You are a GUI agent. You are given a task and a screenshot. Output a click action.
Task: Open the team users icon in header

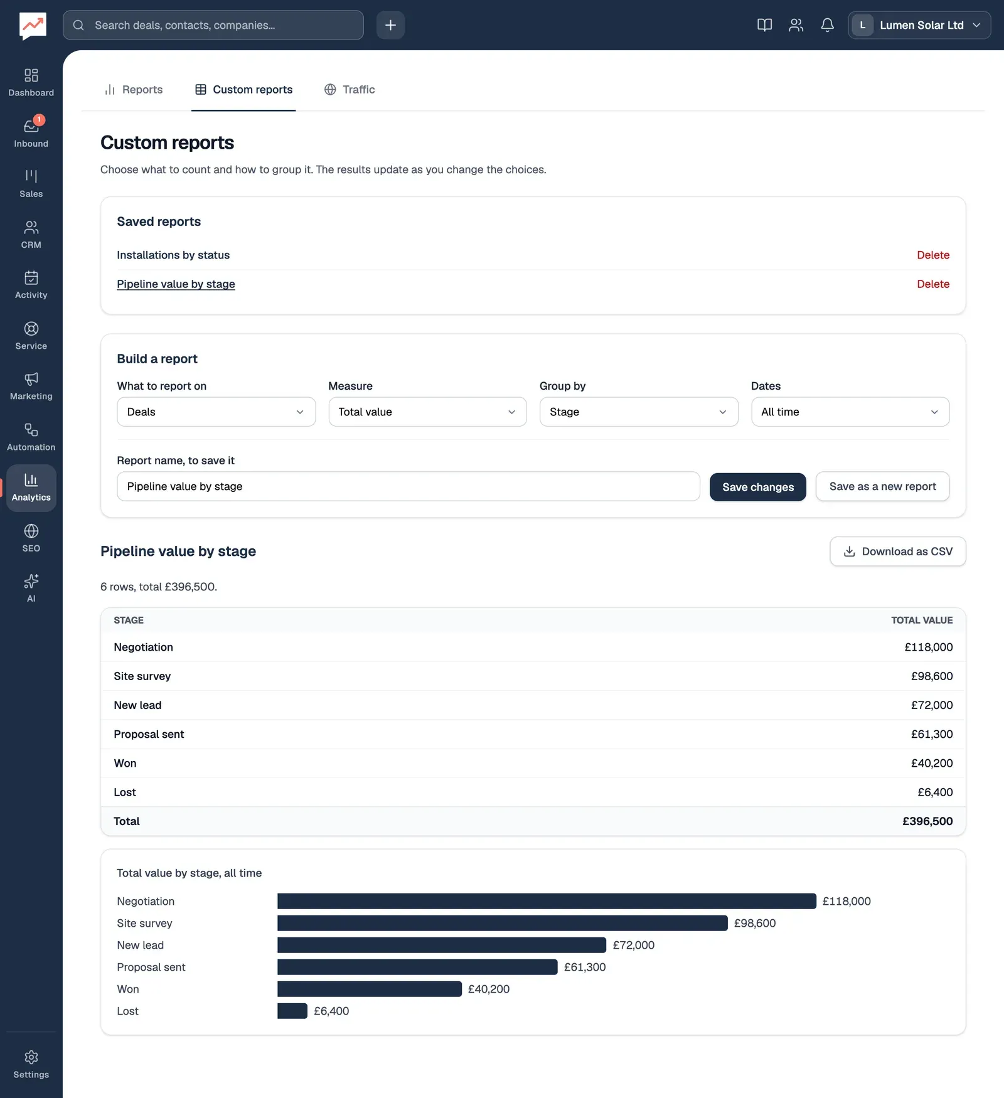[x=796, y=25]
